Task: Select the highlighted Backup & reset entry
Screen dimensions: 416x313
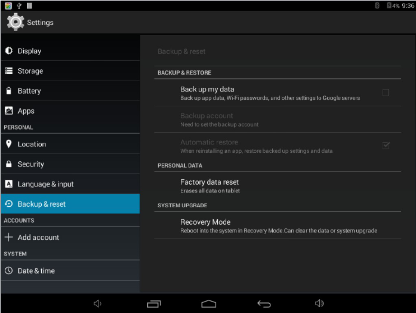Action: pos(70,204)
